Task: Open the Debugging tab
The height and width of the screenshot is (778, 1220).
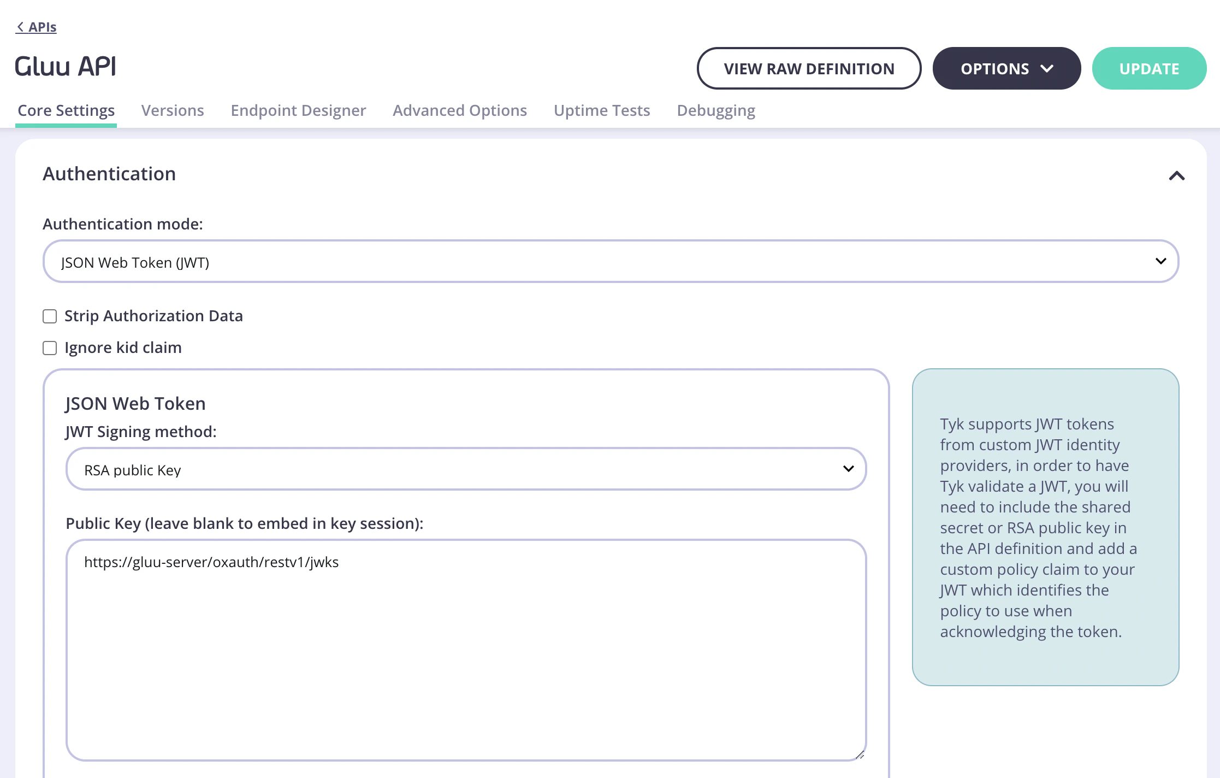Action: 716,110
